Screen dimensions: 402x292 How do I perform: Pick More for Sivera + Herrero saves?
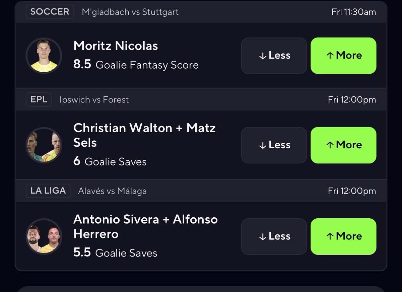[343, 236]
